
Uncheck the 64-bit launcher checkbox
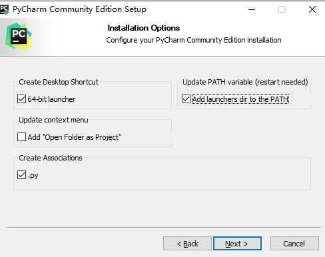click(x=21, y=99)
